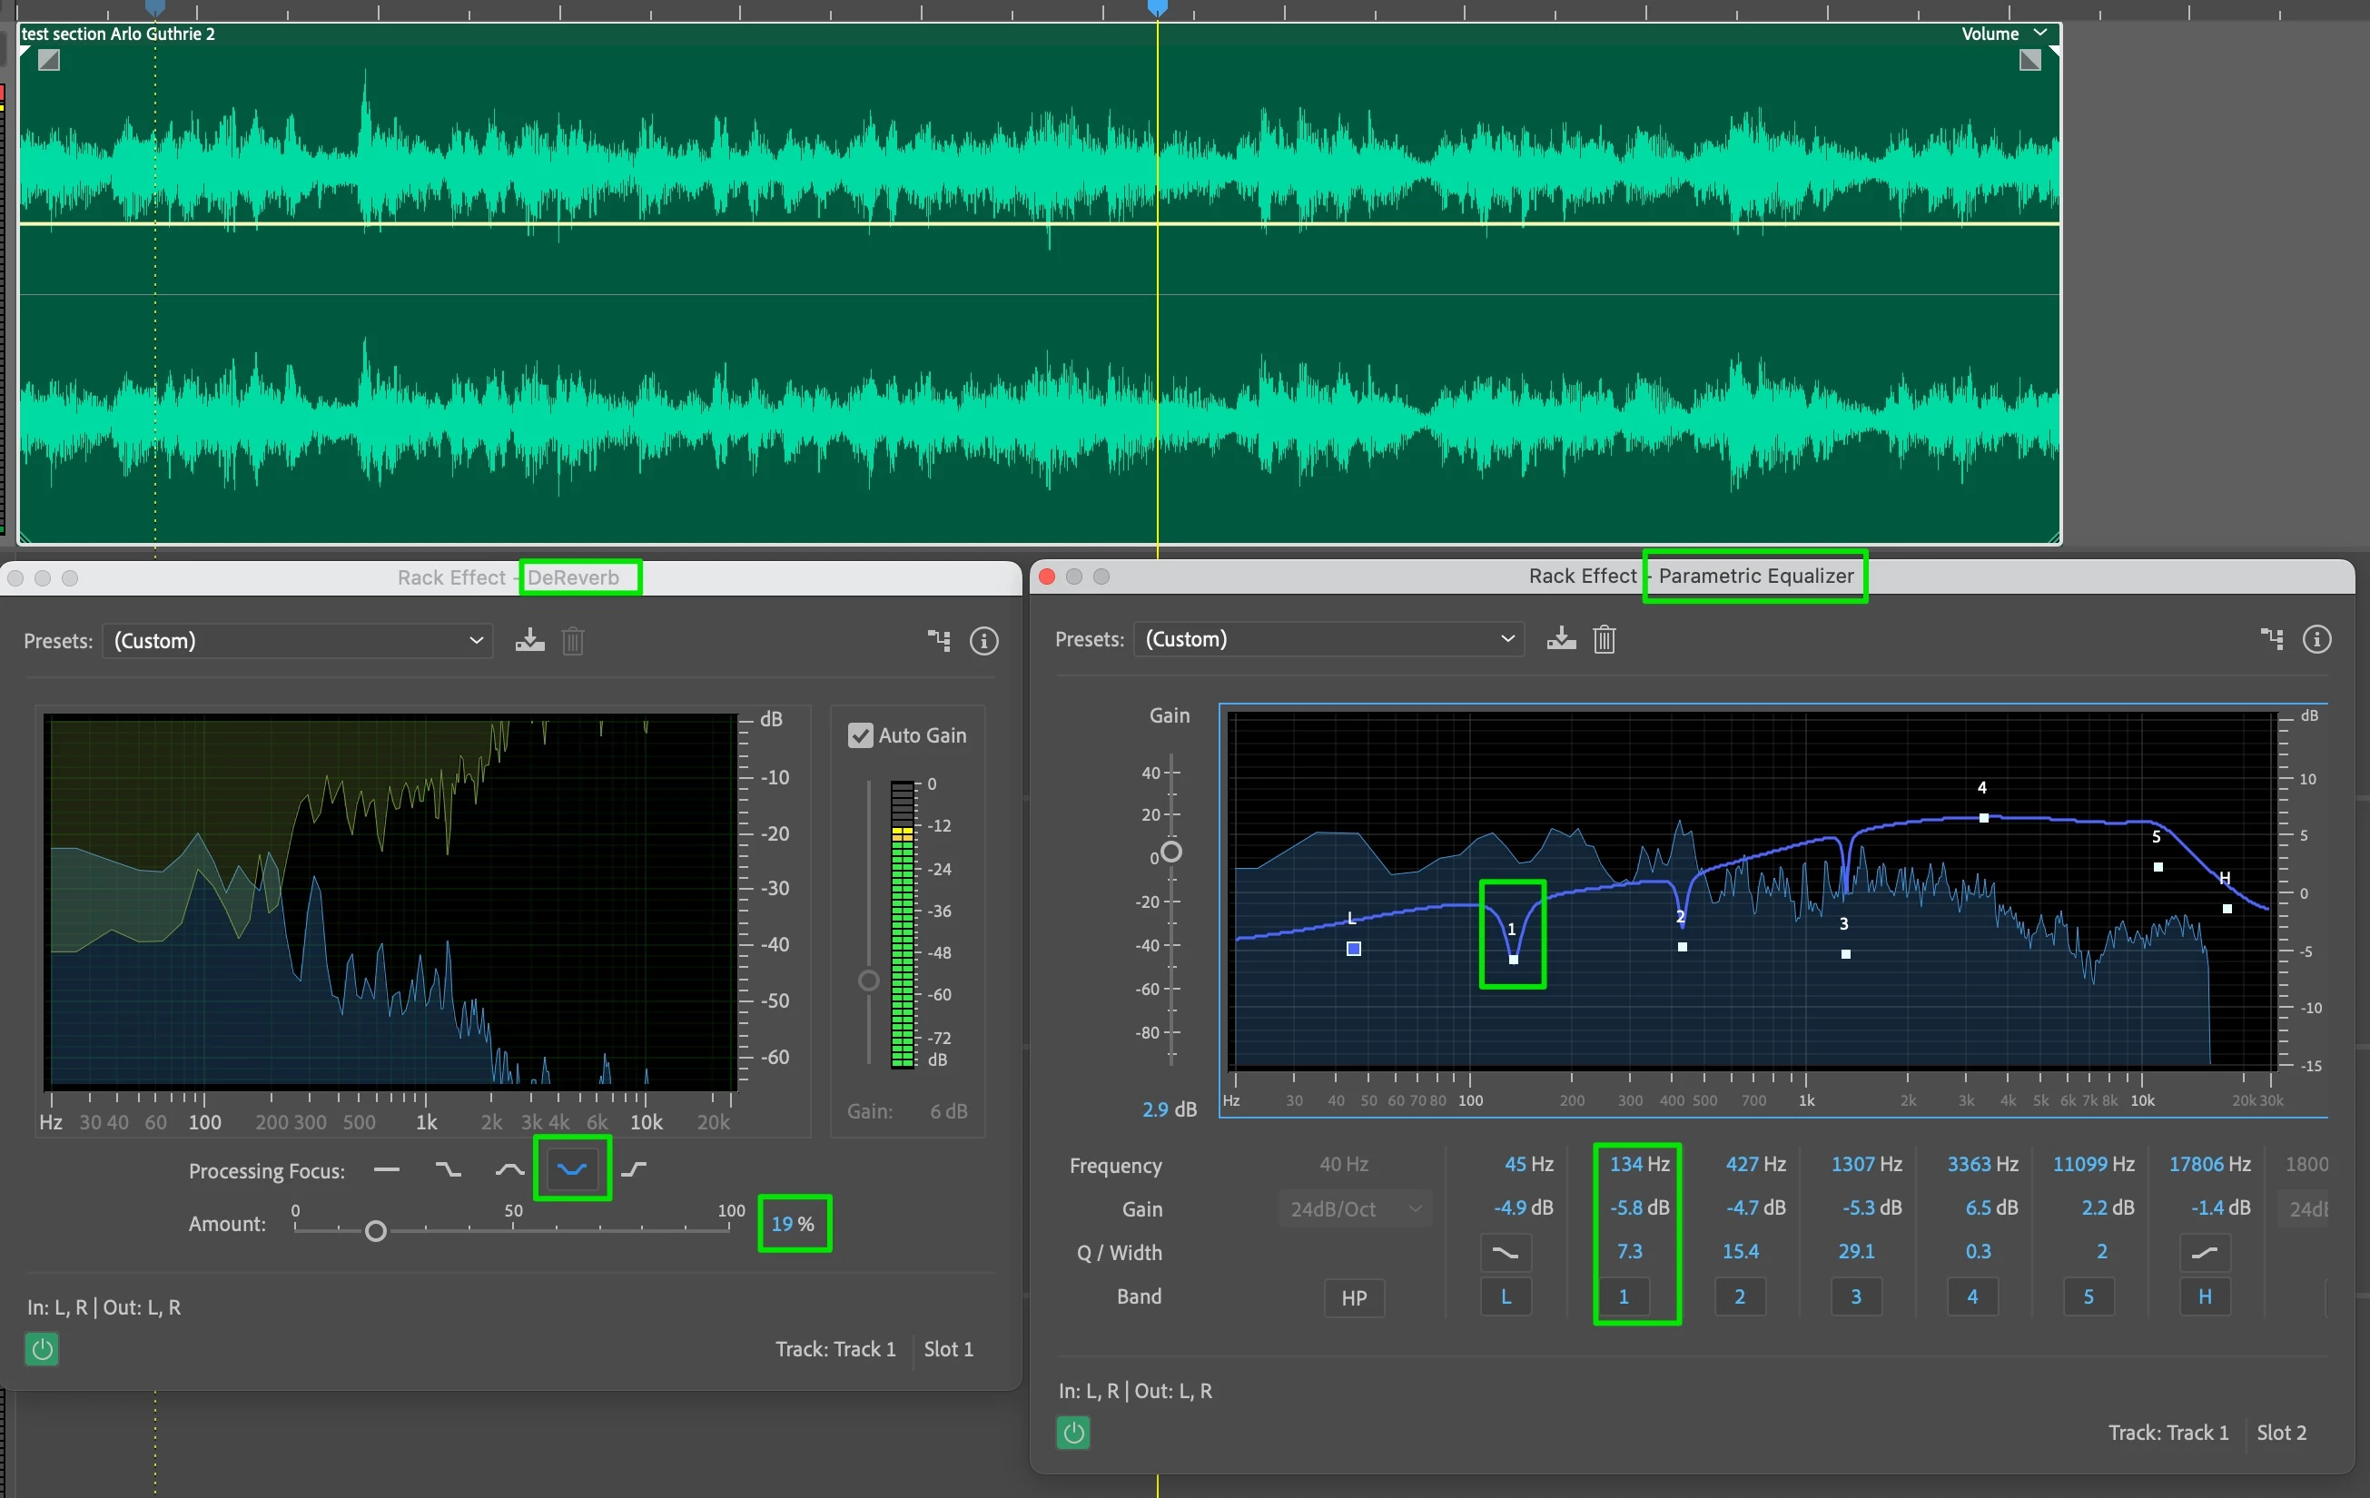2370x1498 pixels.
Task: Toggle DeReverb effect power state
Action: [x=42, y=1348]
